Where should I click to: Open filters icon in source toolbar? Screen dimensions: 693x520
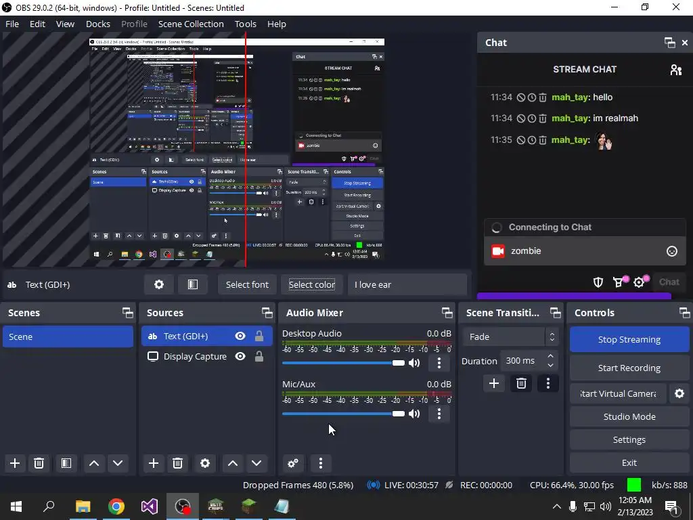193,285
